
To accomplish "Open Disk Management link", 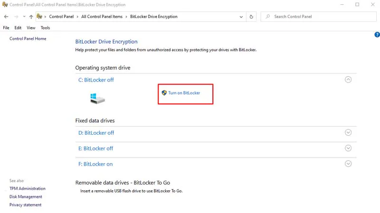I will pyautogui.click(x=26, y=196).
